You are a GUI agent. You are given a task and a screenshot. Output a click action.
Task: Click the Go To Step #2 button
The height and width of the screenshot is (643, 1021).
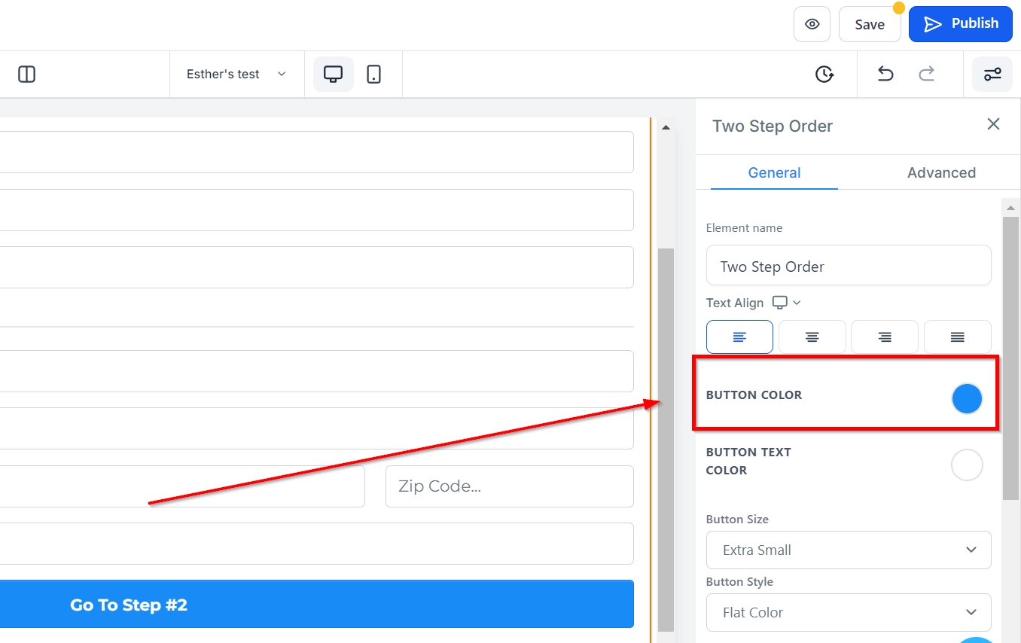click(x=316, y=604)
